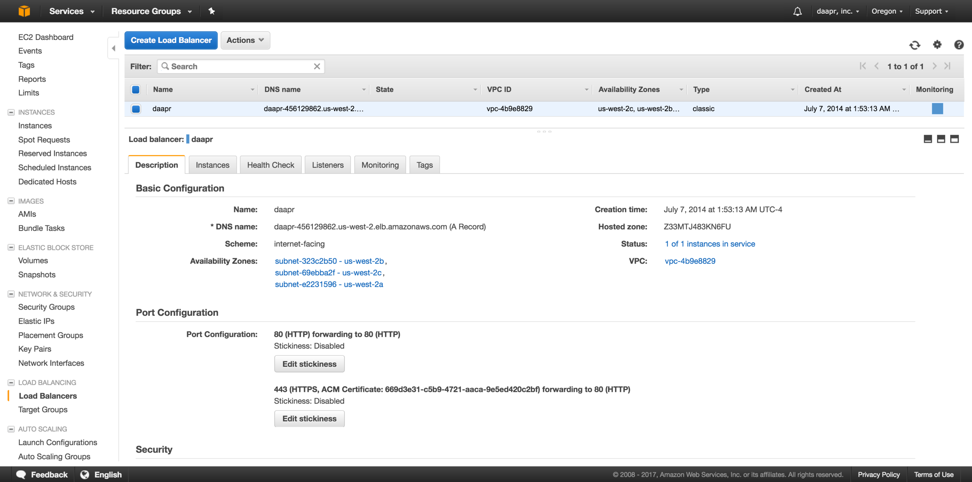Open Elastic IPs in sidebar
Screen dimensions: 972x482
[36, 321]
